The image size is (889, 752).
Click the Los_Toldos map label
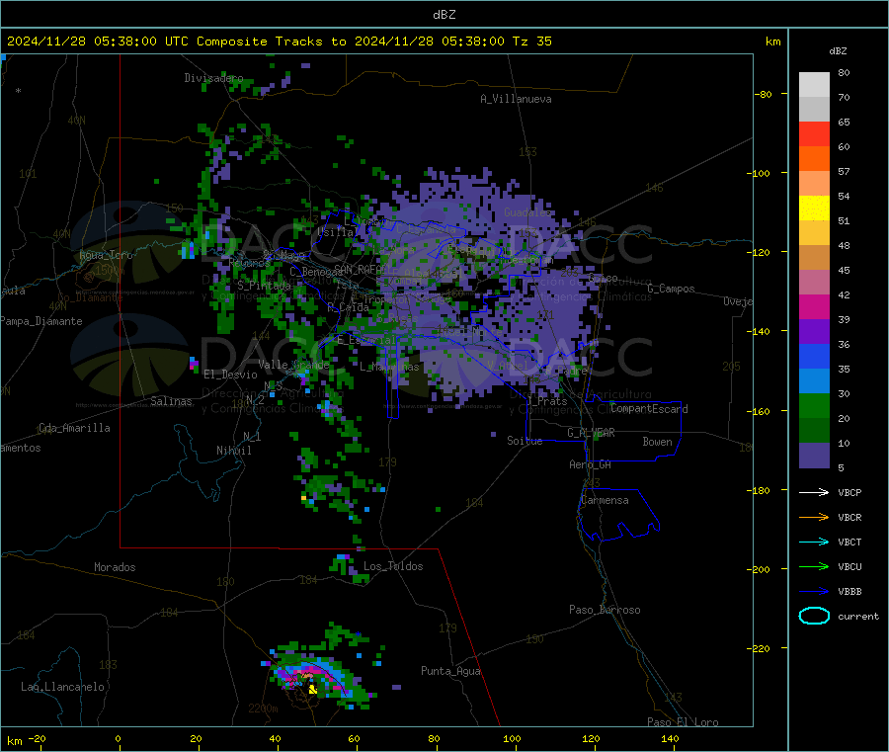tap(393, 566)
